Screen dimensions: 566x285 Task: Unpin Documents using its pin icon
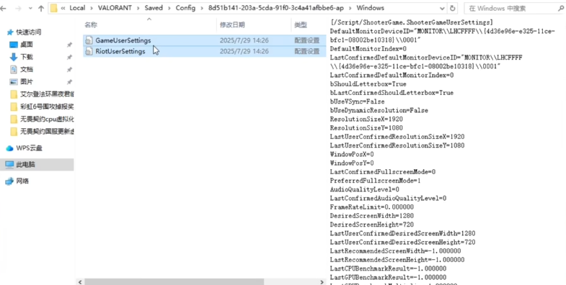[x=69, y=69]
